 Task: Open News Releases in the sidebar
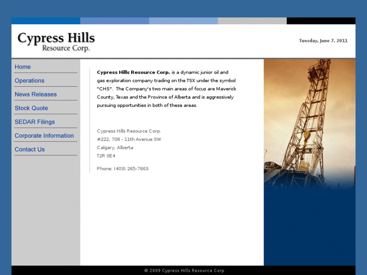[36, 94]
